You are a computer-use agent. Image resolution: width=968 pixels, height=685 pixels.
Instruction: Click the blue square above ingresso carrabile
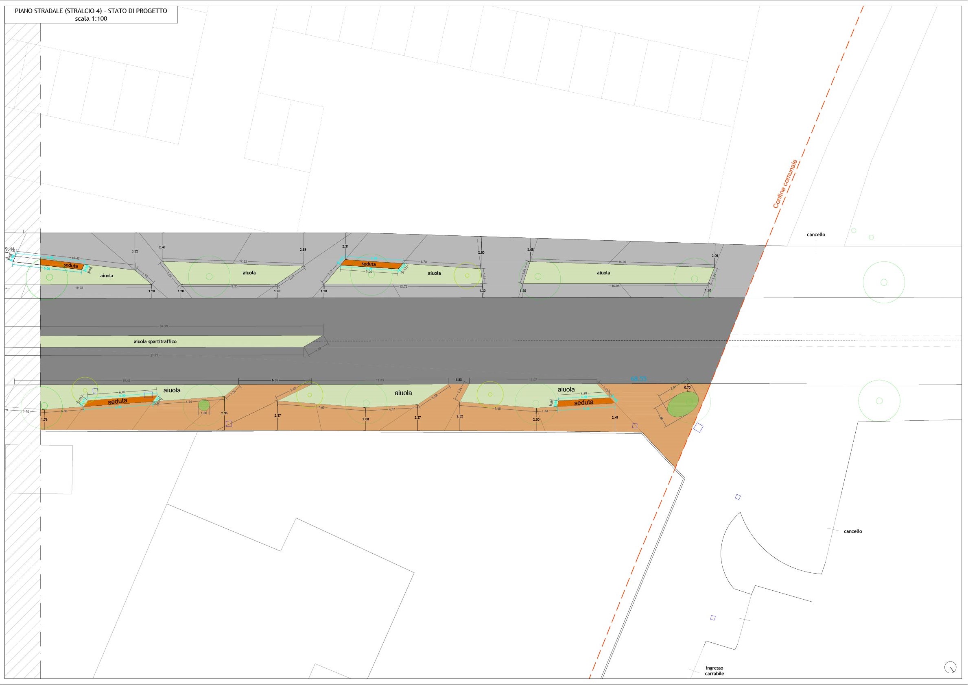[x=713, y=618]
